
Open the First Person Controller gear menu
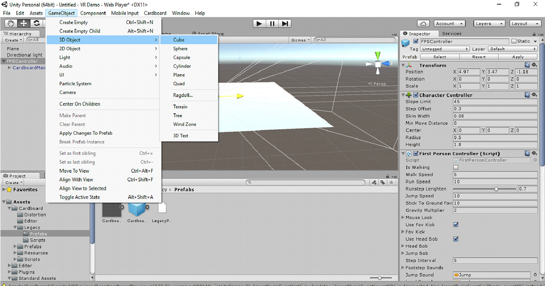coord(534,153)
